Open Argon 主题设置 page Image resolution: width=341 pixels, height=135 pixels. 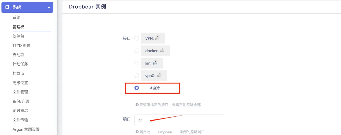tap(26, 129)
